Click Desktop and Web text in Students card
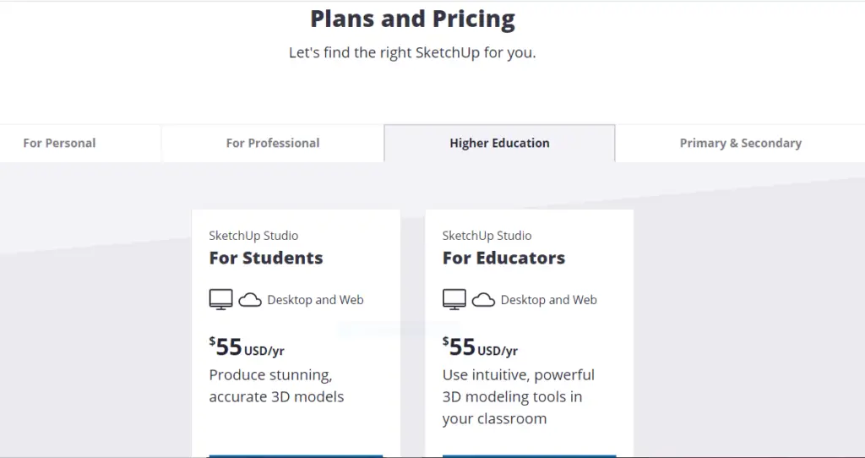 pyautogui.click(x=315, y=300)
